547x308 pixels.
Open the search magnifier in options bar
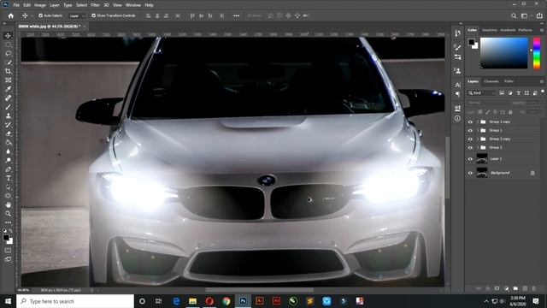[514, 15]
